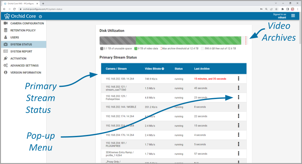
Task: Click the Status column header
Action: coord(179,69)
